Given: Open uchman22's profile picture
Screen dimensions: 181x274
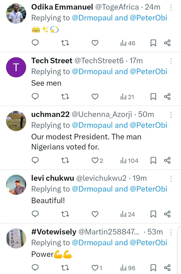Looking at the screenshot, I should [16, 121].
